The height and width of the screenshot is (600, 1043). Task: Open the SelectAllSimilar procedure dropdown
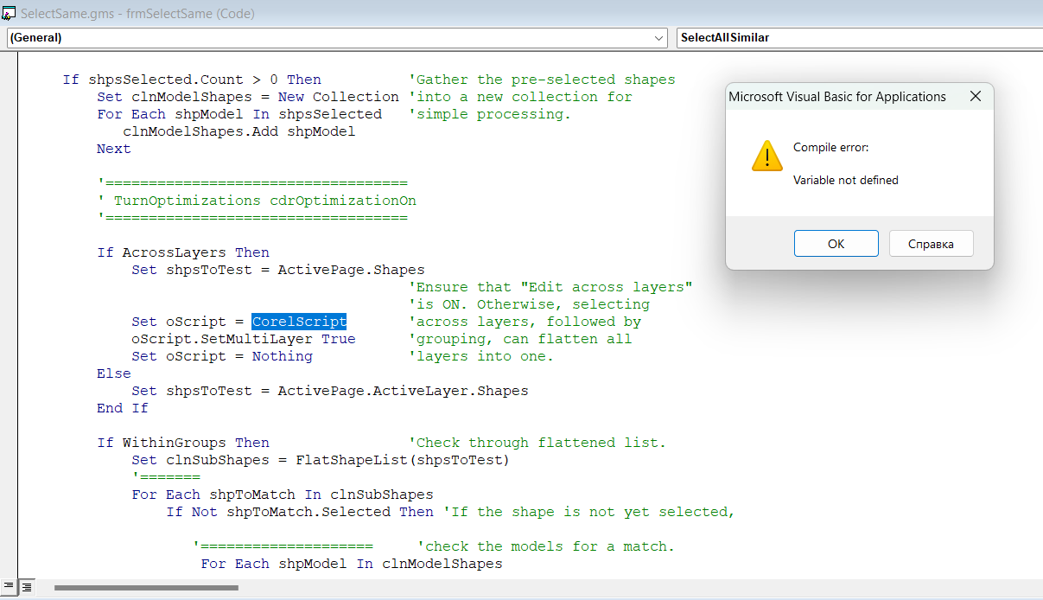pos(860,38)
